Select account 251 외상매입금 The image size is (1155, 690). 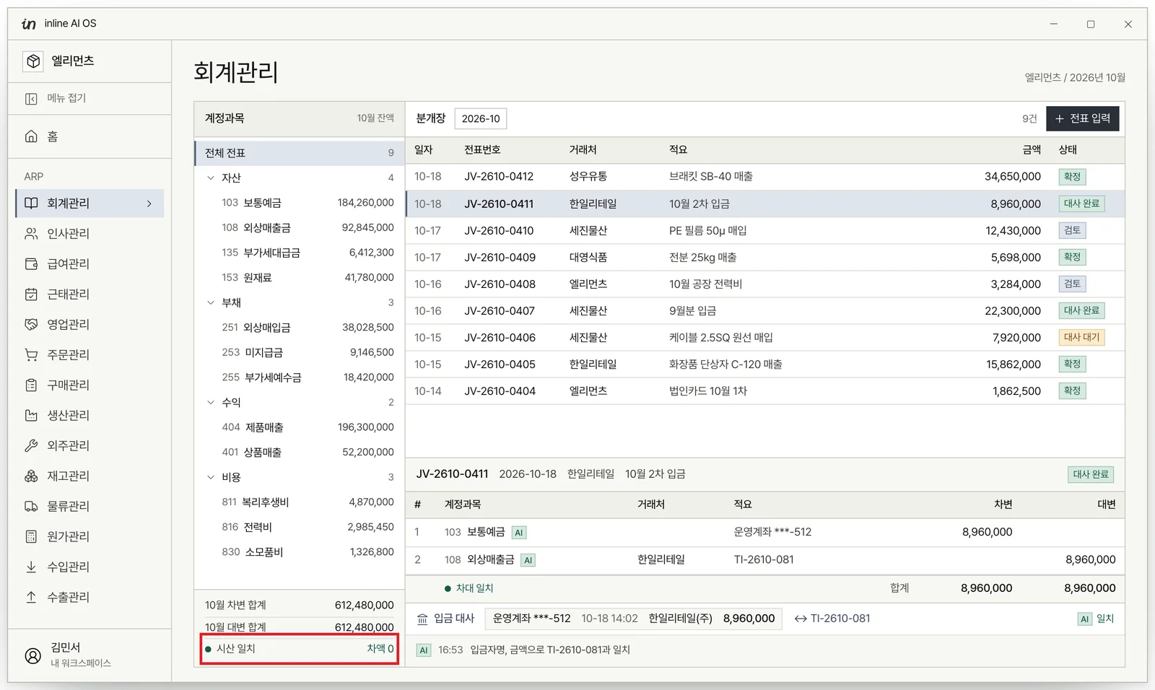coord(299,327)
